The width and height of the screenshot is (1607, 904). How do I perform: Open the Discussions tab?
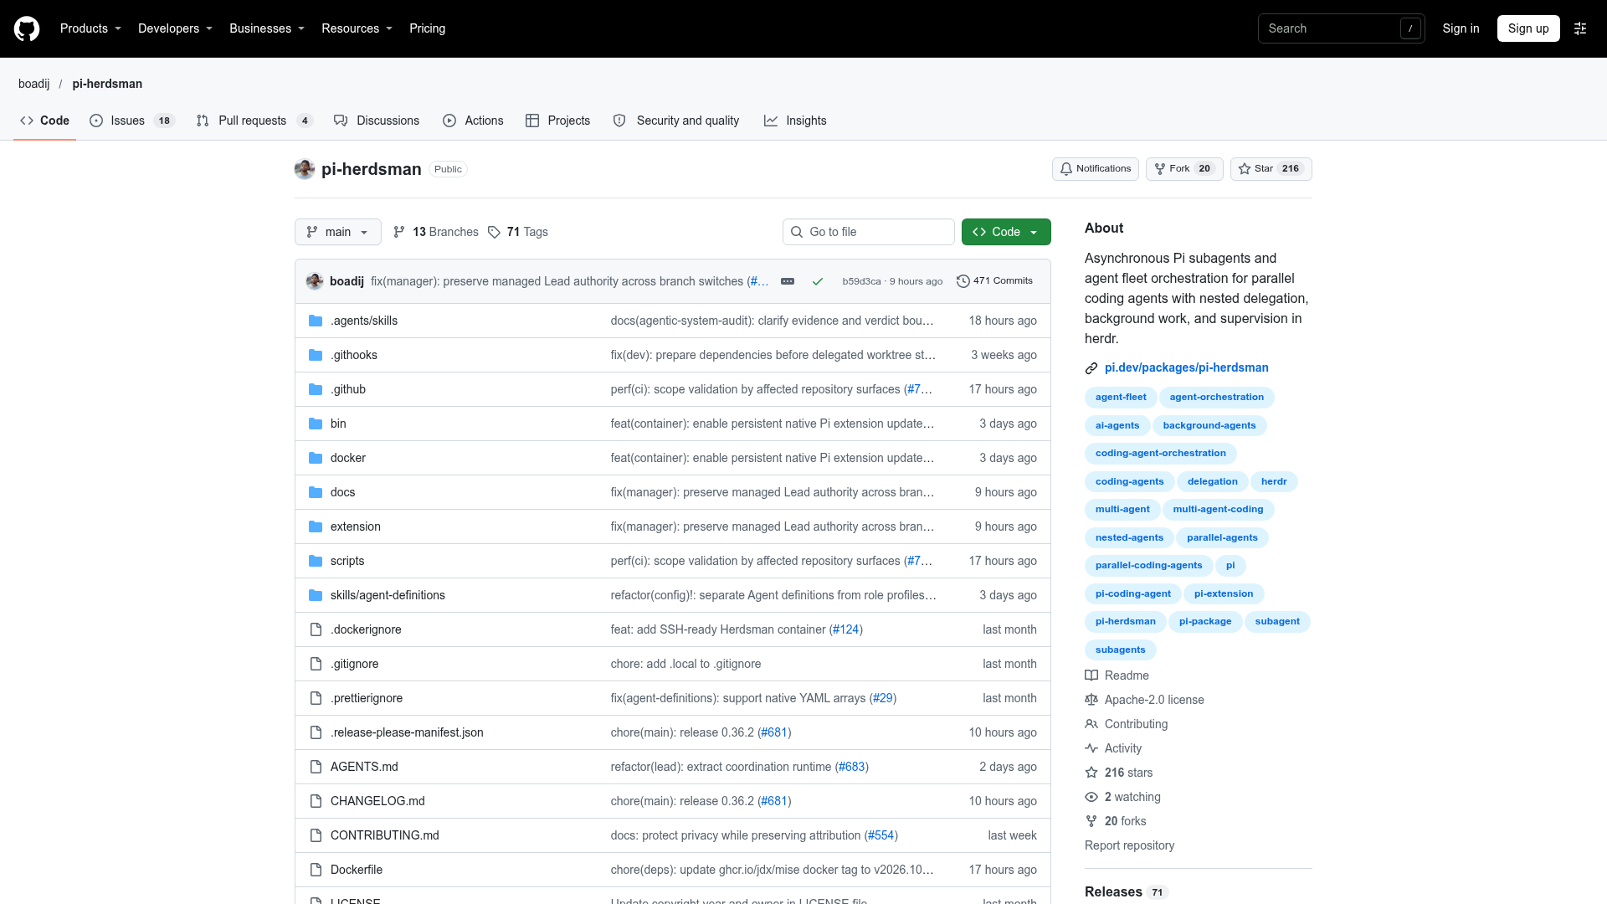click(377, 121)
